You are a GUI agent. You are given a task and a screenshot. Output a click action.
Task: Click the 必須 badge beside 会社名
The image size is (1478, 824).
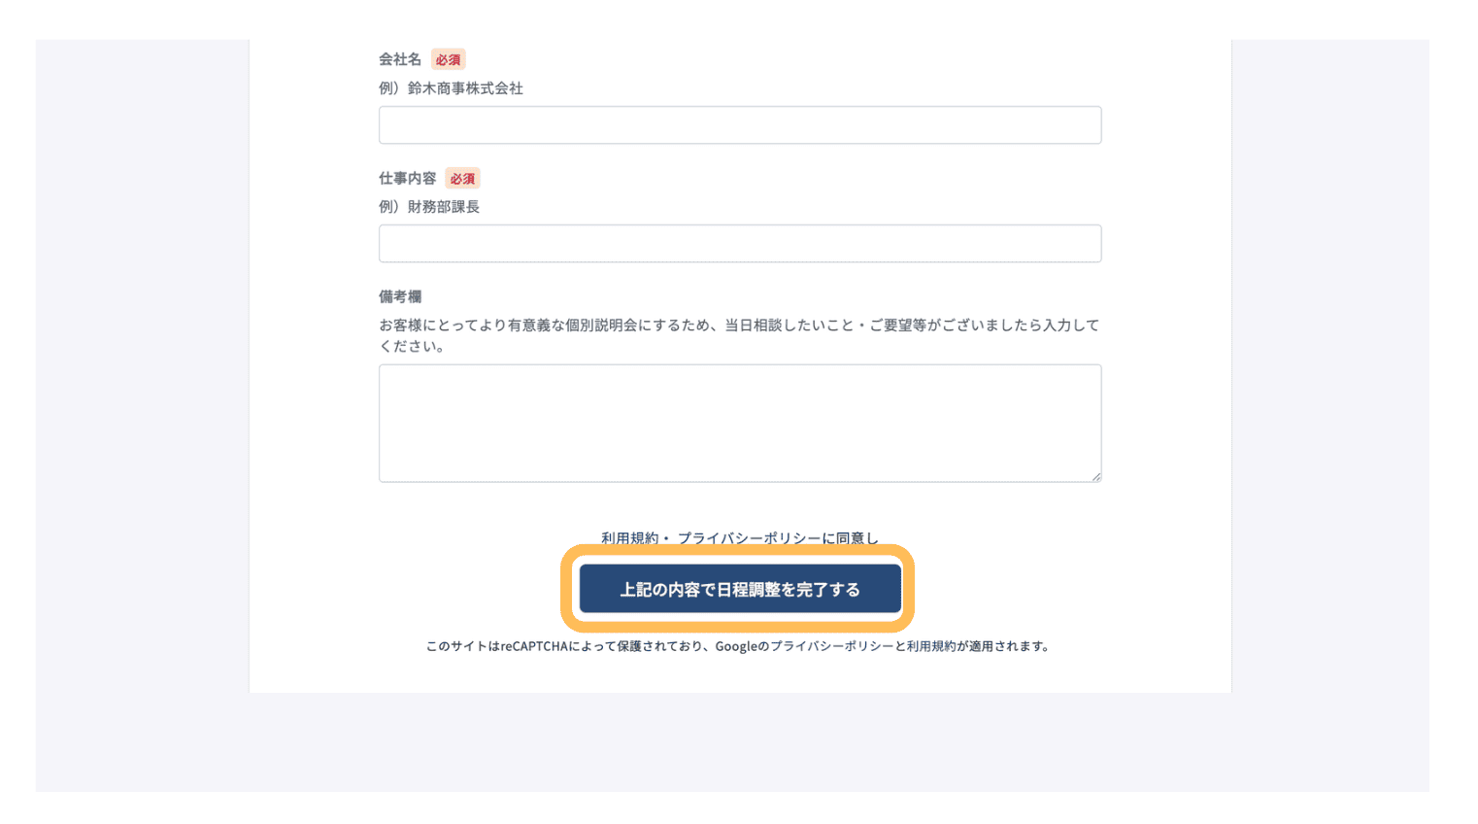(449, 59)
